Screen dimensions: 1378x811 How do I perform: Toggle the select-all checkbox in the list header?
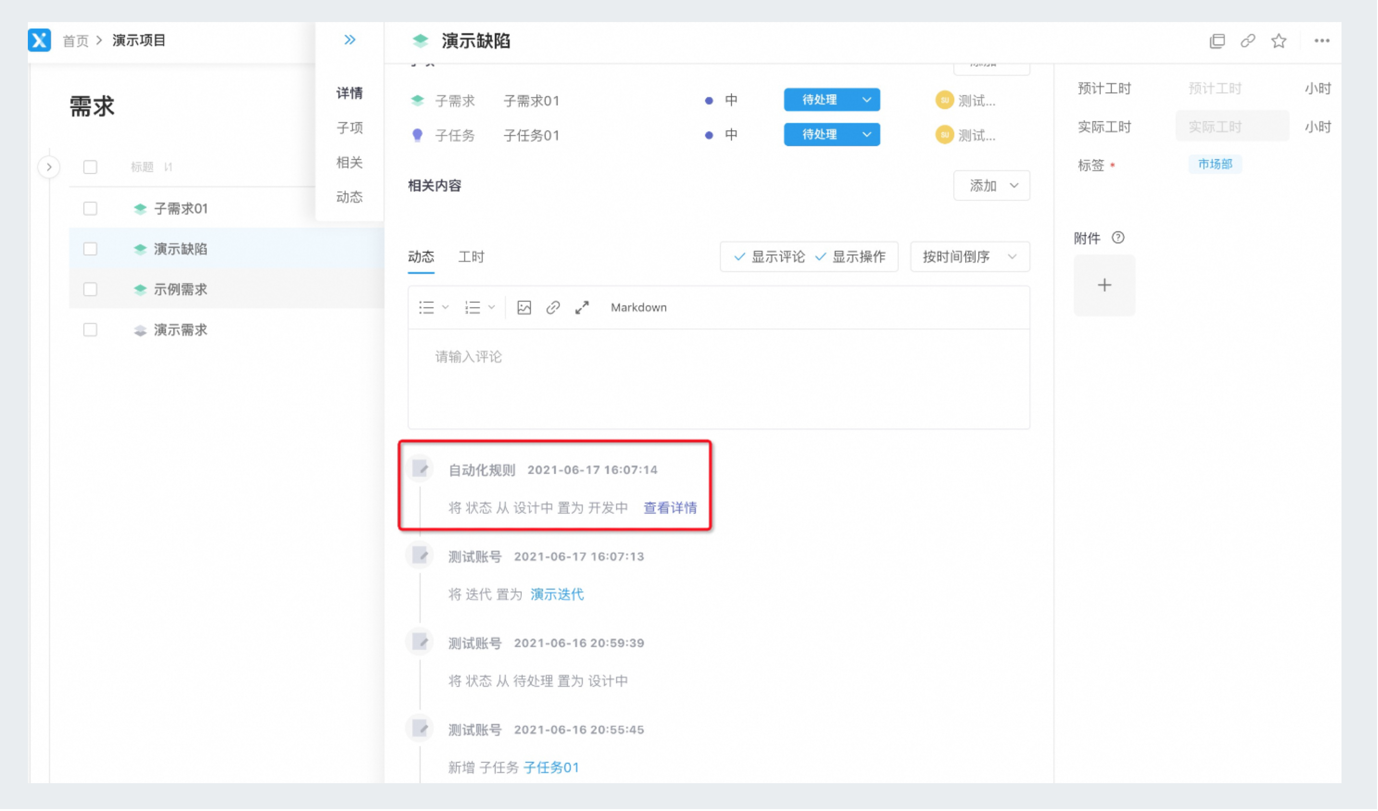click(90, 167)
